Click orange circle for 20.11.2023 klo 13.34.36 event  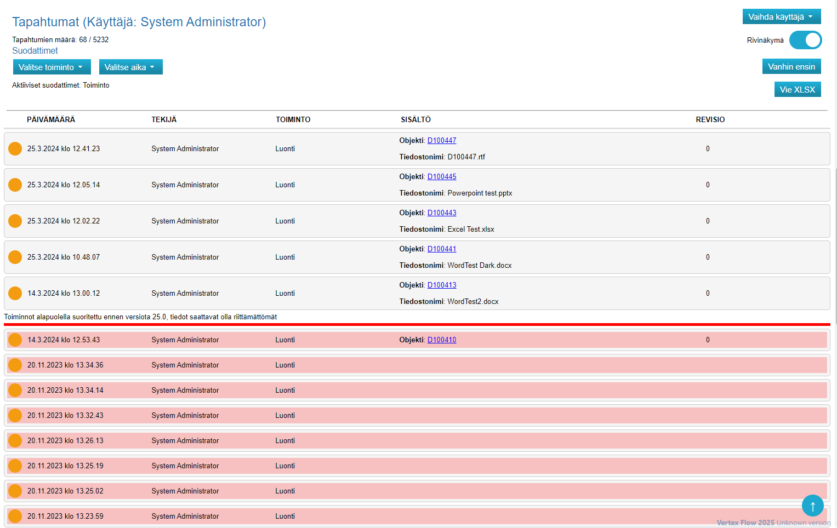point(15,365)
